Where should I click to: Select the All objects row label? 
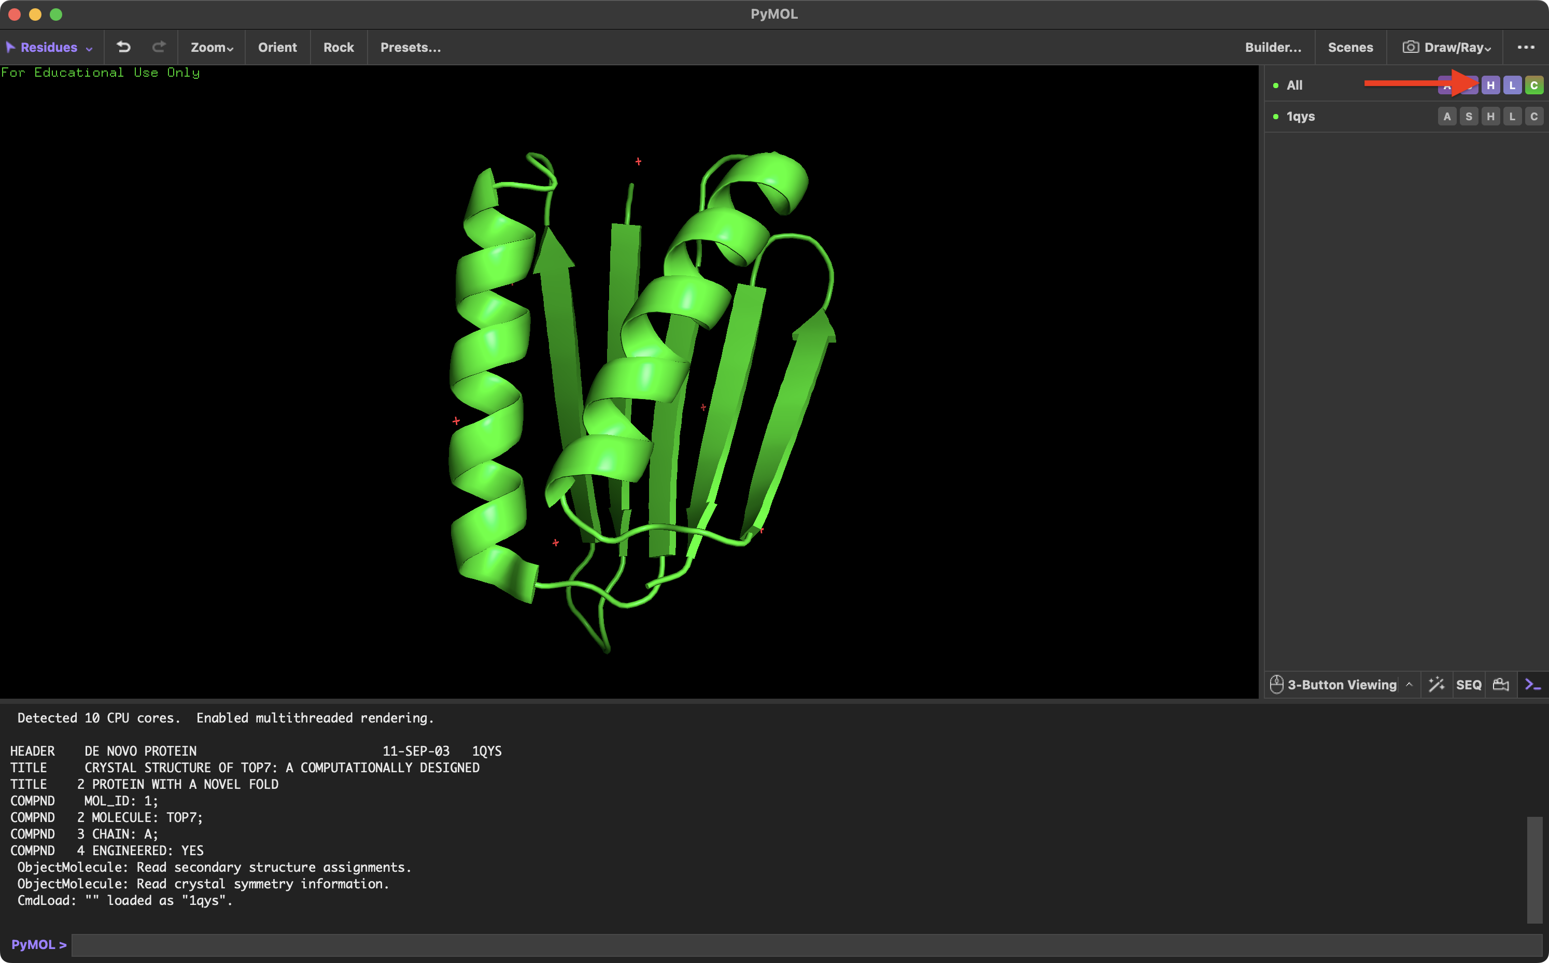click(1294, 86)
